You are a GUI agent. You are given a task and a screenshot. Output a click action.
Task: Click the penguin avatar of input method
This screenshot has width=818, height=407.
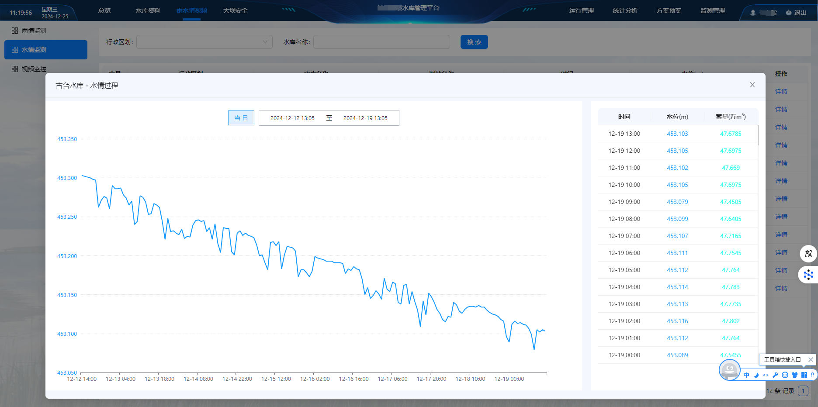729,371
